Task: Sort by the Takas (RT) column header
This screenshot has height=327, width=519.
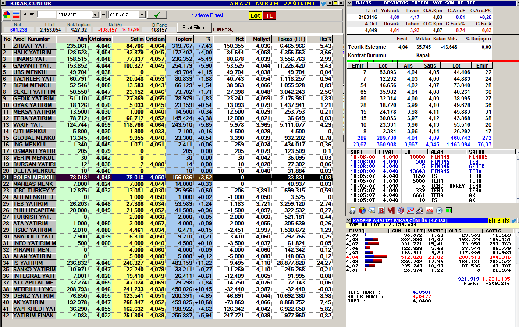Action: pos(288,39)
